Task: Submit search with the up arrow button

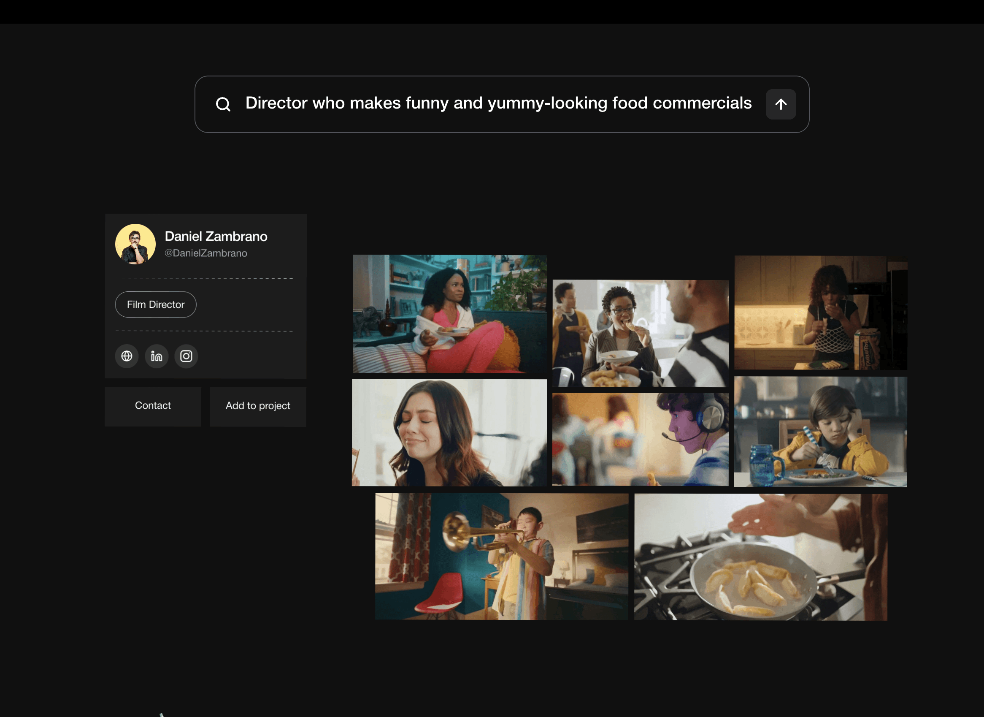Action: click(x=780, y=104)
